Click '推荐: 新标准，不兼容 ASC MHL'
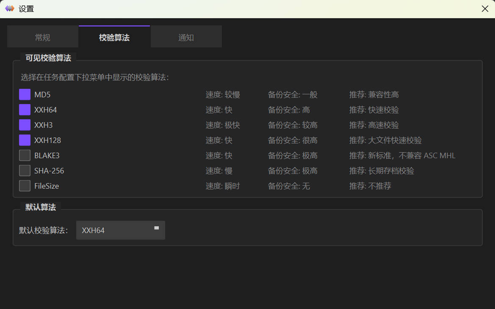Image resolution: width=495 pixels, height=309 pixels. [x=403, y=156]
